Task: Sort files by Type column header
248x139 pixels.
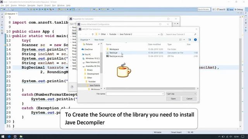Action: click(169, 44)
